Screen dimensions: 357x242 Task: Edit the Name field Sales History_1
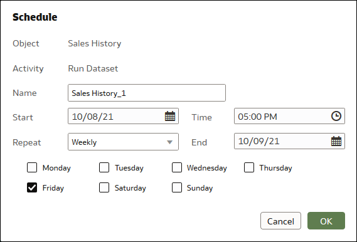pos(147,93)
